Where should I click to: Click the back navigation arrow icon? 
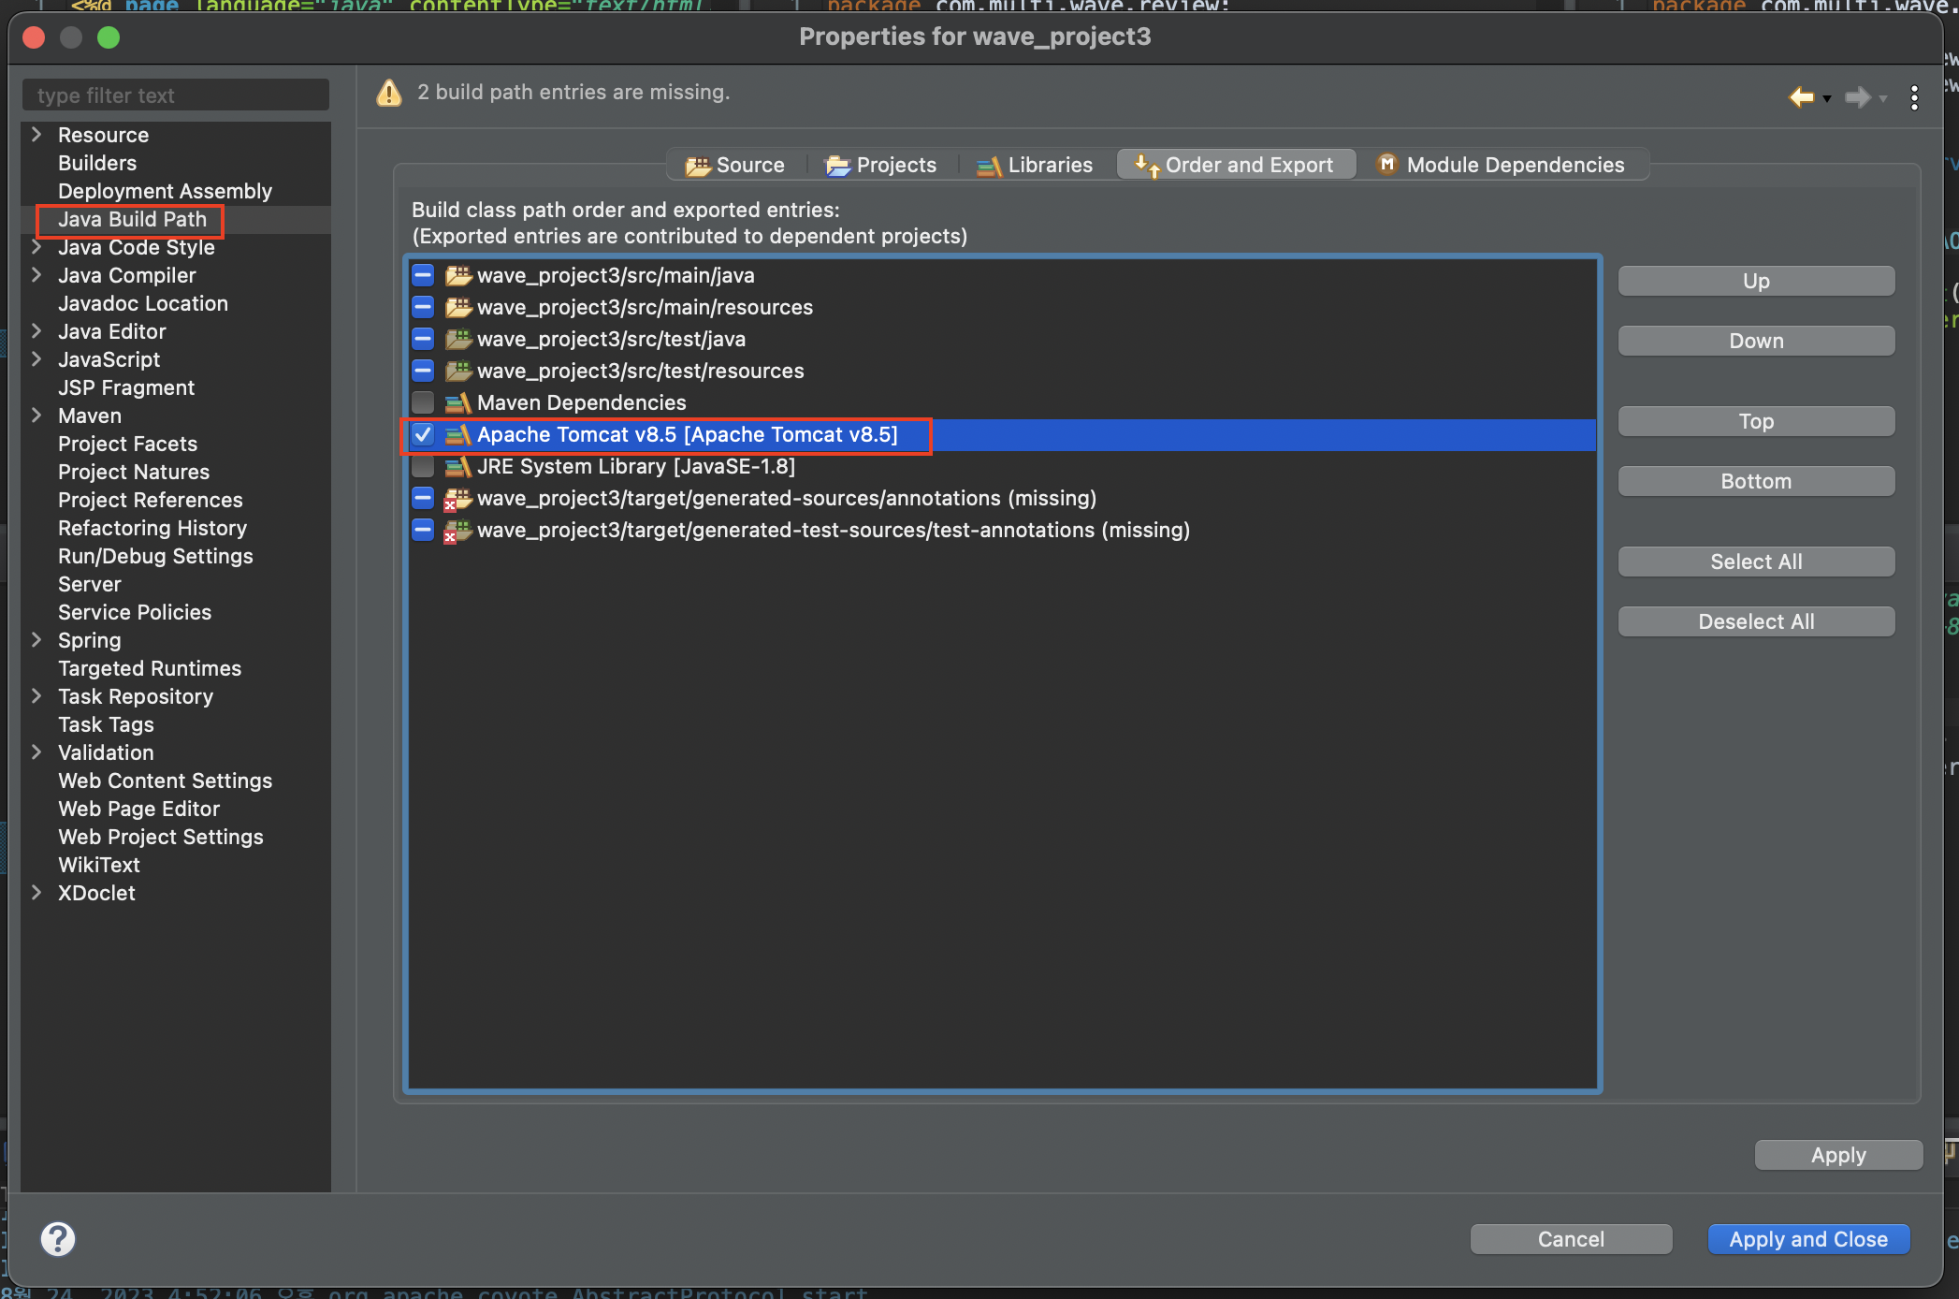(x=1801, y=96)
